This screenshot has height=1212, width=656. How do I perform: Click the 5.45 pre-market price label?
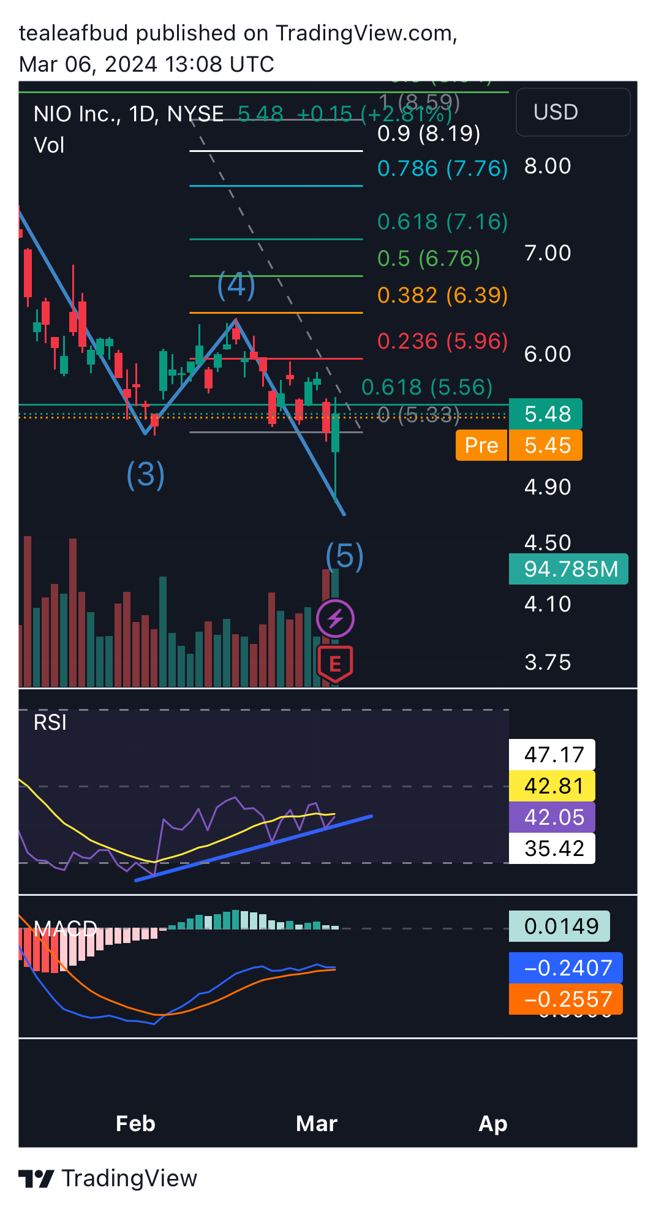coord(546,445)
